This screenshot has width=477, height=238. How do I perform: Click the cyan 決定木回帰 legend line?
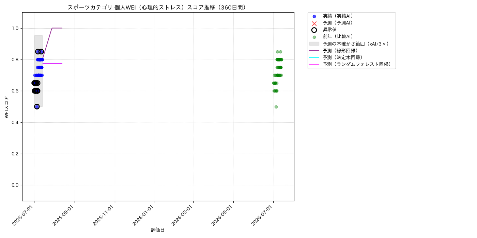coord(314,57)
